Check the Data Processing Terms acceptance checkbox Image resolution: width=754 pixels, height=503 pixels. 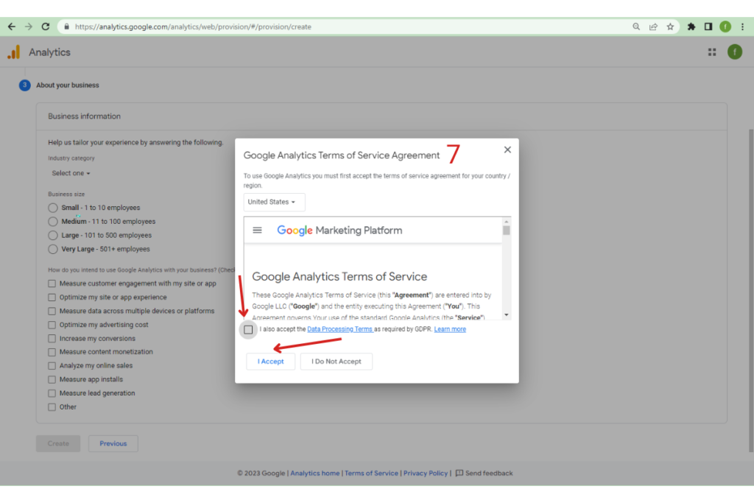(248, 329)
